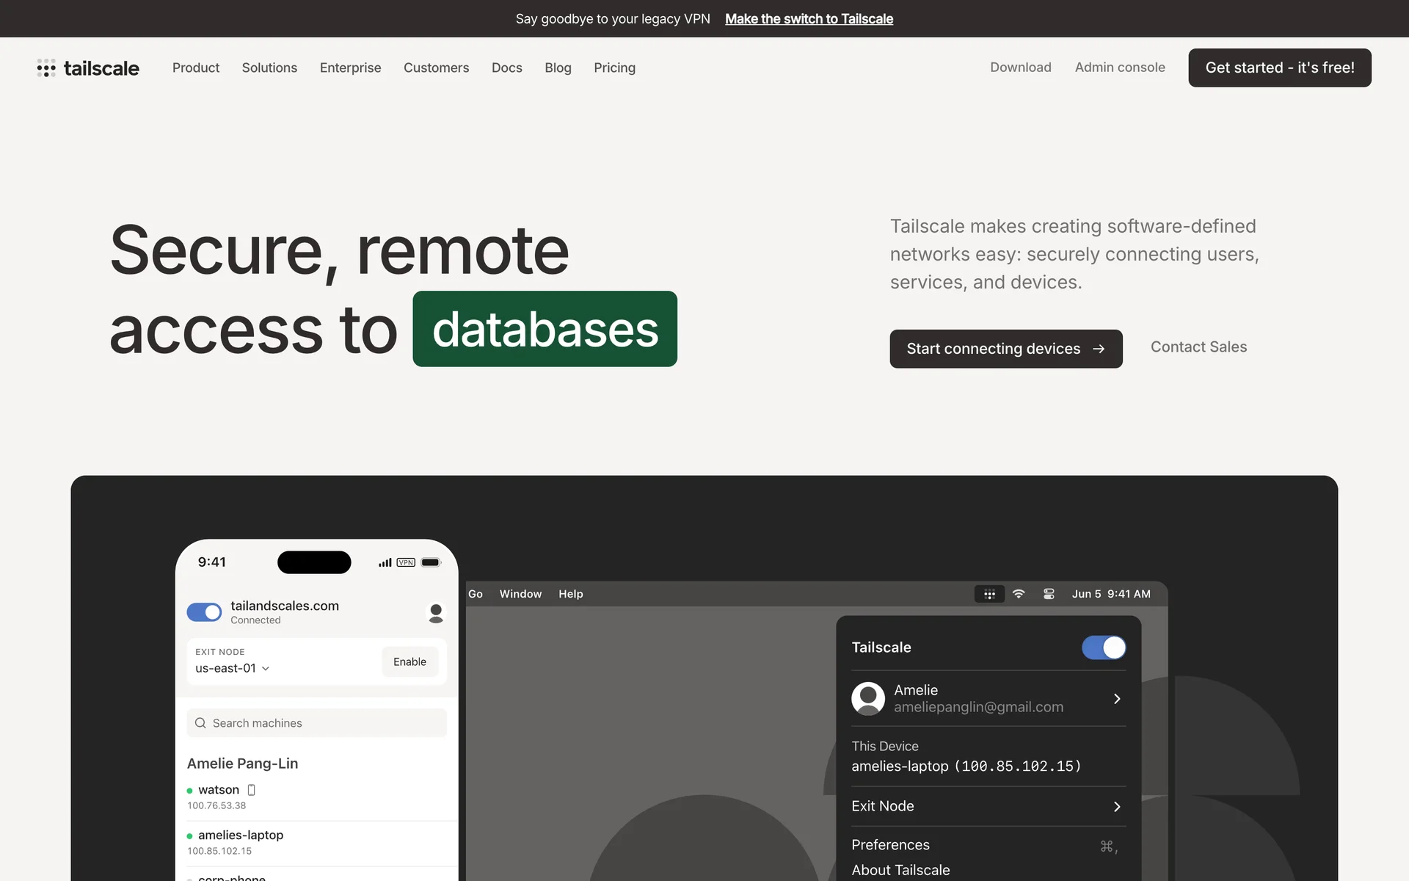The height and width of the screenshot is (881, 1409).
Task: Tap the phone profile avatar icon
Action: pos(436,612)
